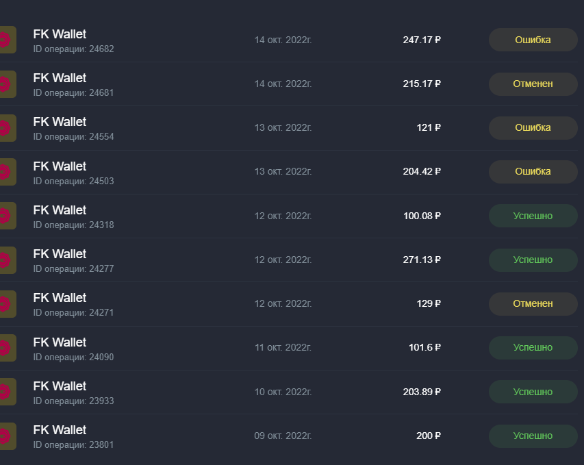Click FK Wallet icon for operation 24682
The width and height of the screenshot is (584, 465).
(8, 40)
